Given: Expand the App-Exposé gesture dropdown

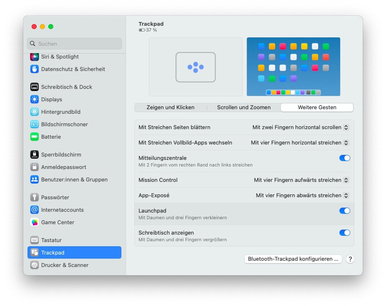Looking at the screenshot, I should [302, 195].
